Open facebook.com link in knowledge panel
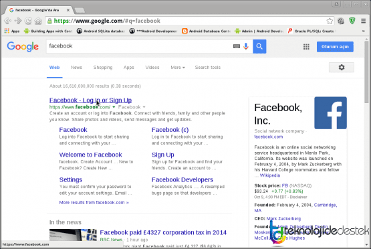 point(269,137)
